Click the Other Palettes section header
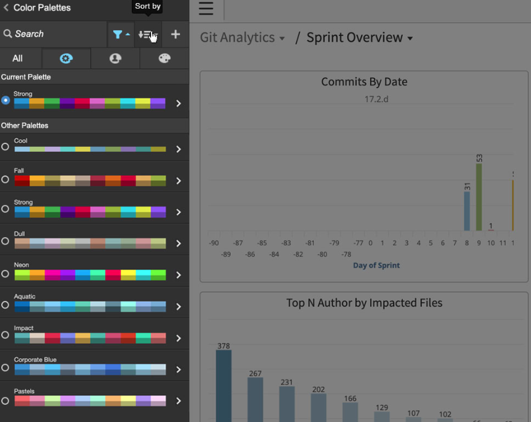531x422 pixels. click(24, 125)
